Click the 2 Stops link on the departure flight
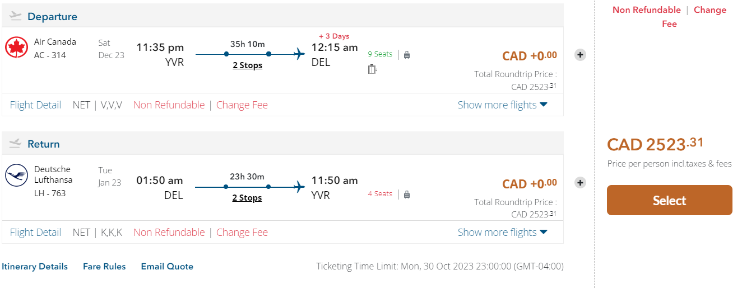Image resolution: width=742 pixels, height=289 pixels. [x=247, y=65]
